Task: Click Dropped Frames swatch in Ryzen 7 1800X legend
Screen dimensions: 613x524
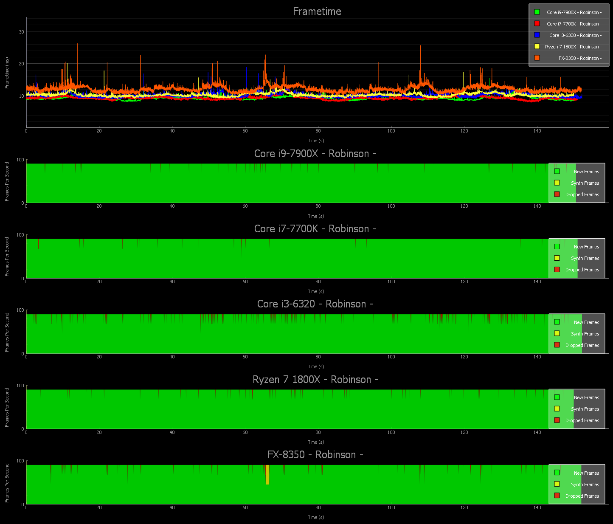Action: (557, 420)
